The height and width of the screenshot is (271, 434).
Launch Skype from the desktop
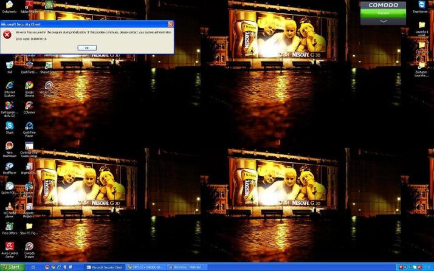(x=9, y=128)
